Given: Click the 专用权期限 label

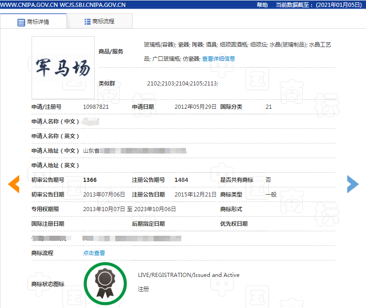Looking at the screenshot, I should click(x=45, y=209).
